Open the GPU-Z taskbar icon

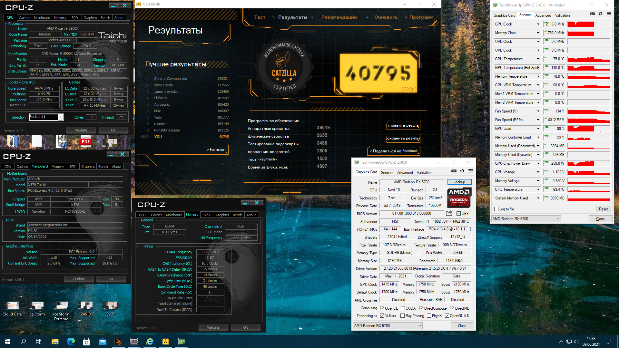coord(182,342)
